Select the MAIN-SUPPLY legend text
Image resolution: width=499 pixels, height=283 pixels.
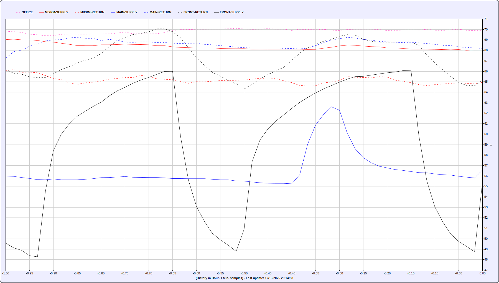[127, 12]
